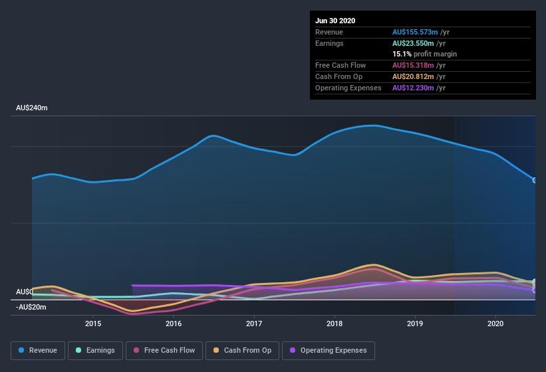Click the 2020 x-axis label
This screenshot has height=372, width=546.
(x=495, y=324)
